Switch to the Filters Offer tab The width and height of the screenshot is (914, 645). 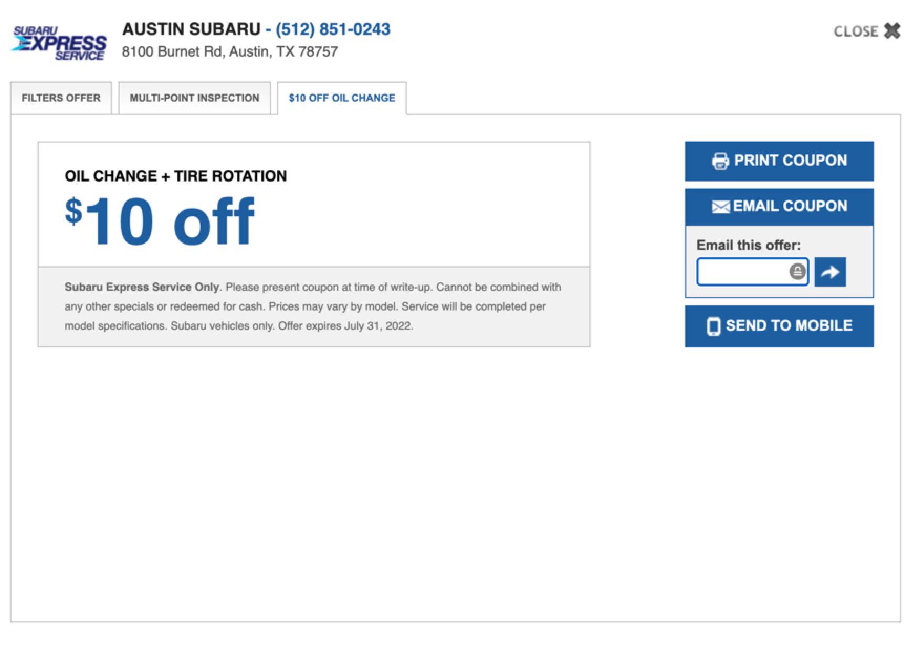[x=61, y=98]
